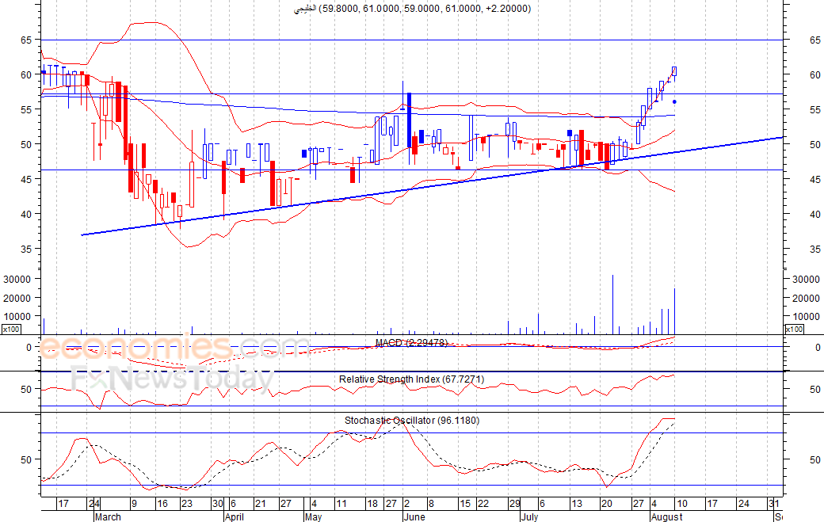Click date label 31 on the time axis
This screenshot has height=522, width=824.
pyautogui.click(x=773, y=504)
